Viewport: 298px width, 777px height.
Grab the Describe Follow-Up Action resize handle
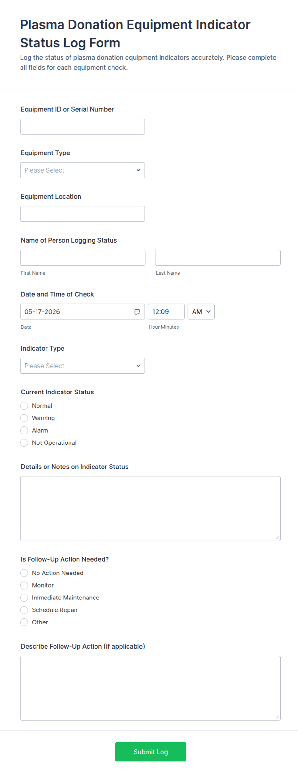277,717
